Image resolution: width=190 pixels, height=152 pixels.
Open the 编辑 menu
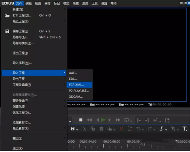28,3
